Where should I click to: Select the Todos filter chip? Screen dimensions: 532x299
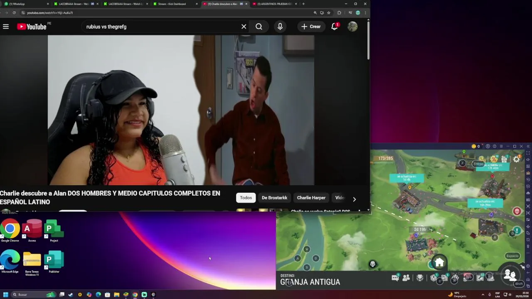point(246,198)
